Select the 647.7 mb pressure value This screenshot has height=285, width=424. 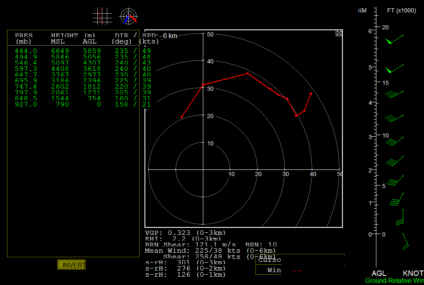point(26,75)
